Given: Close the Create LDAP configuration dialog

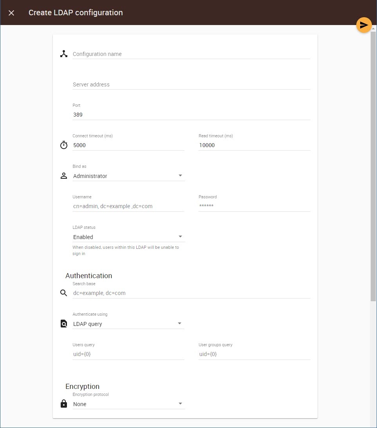Looking at the screenshot, I should click(11, 13).
